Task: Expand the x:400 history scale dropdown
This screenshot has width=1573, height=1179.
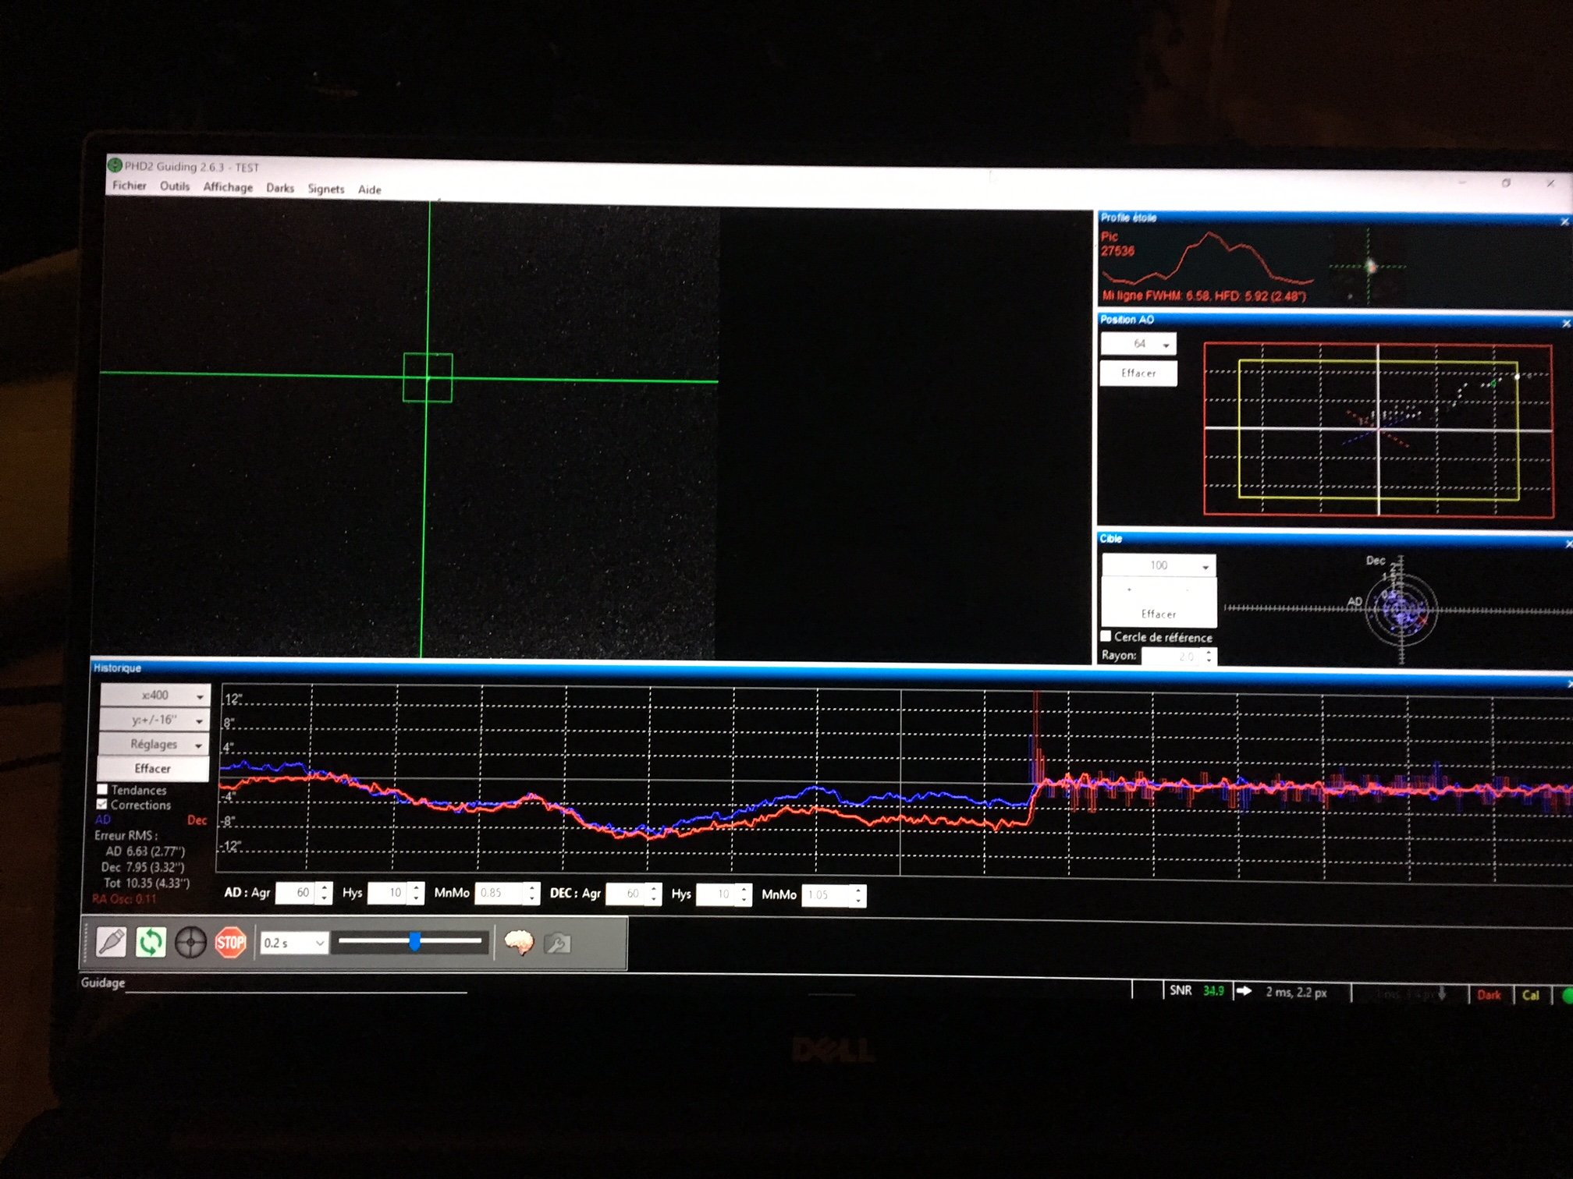Action: (154, 695)
